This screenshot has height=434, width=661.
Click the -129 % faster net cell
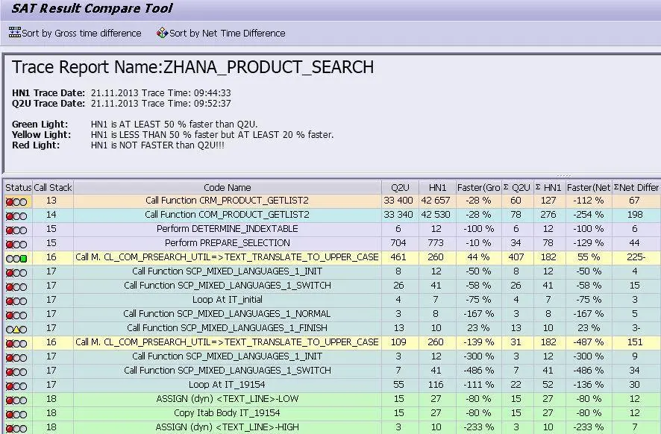(x=589, y=243)
